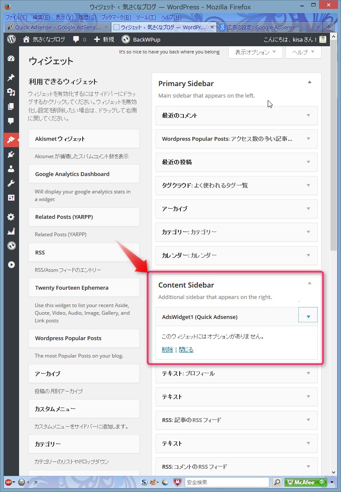This screenshot has height=492, width=341.
Task: Open Appearance via the highlighted paintbrush icon
Action: coord(11,140)
